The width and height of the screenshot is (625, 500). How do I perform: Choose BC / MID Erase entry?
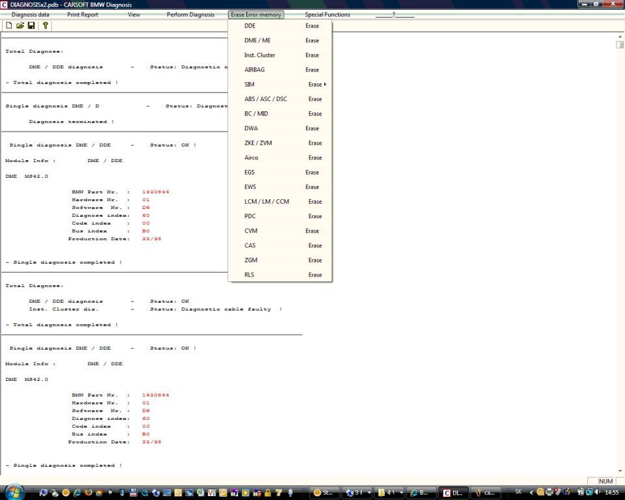[280, 114]
